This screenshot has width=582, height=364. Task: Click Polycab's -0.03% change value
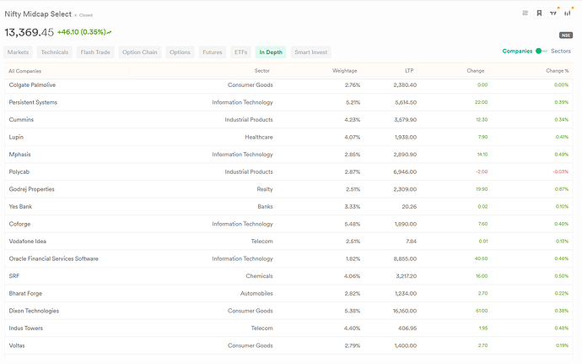tap(560, 171)
